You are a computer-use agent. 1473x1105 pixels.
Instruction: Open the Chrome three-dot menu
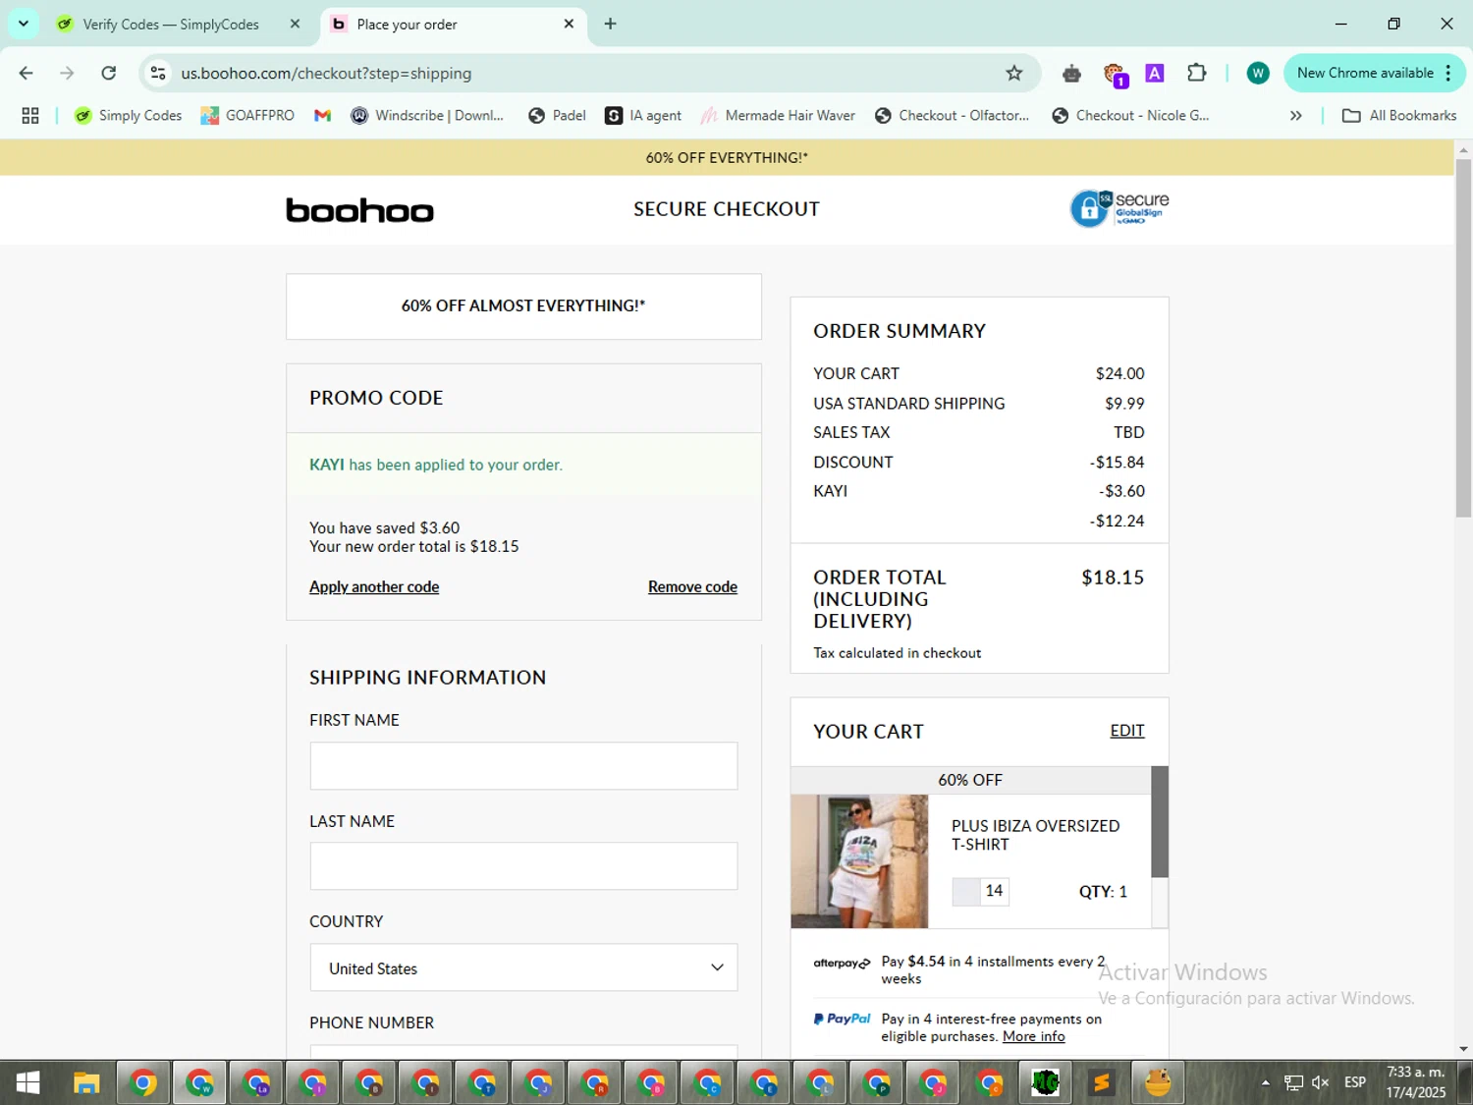coord(1448,73)
